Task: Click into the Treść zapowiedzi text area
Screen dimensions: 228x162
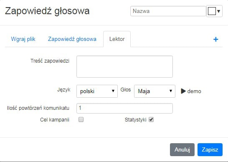Action: click(124, 67)
